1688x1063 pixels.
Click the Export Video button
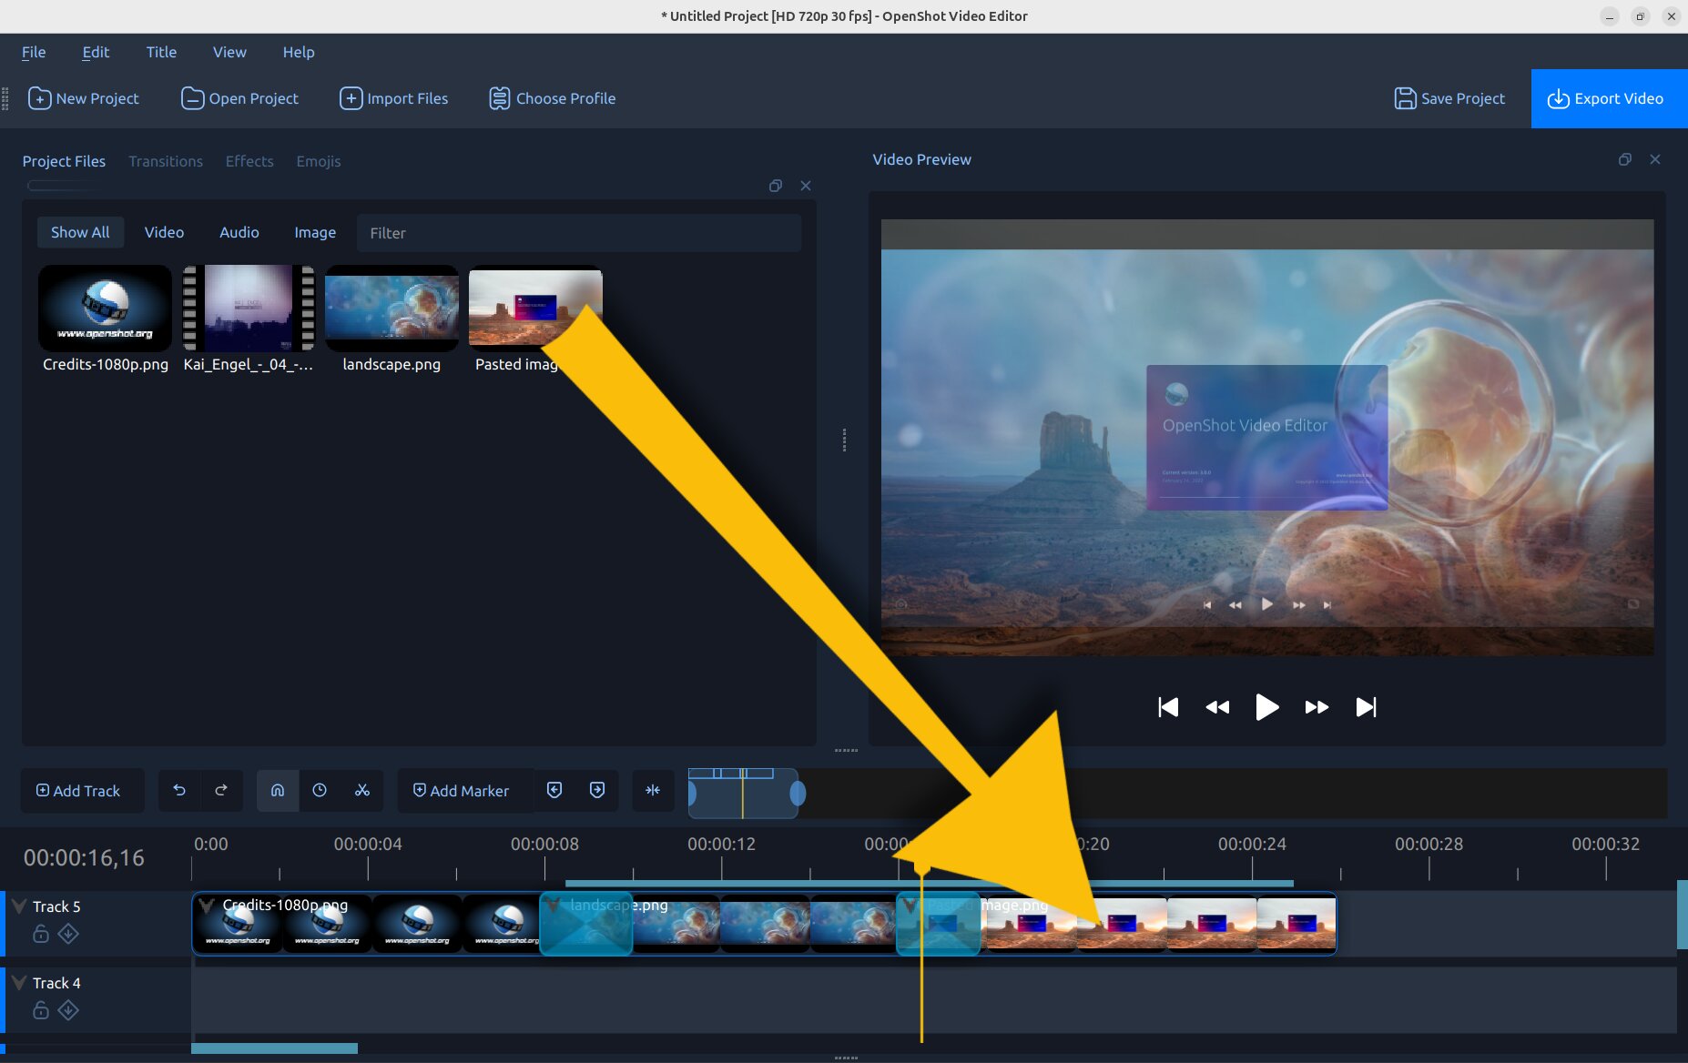pos(1608,98)
